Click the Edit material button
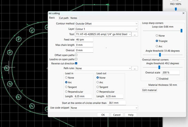The image size is (188, 127). (x=150, y=90)
